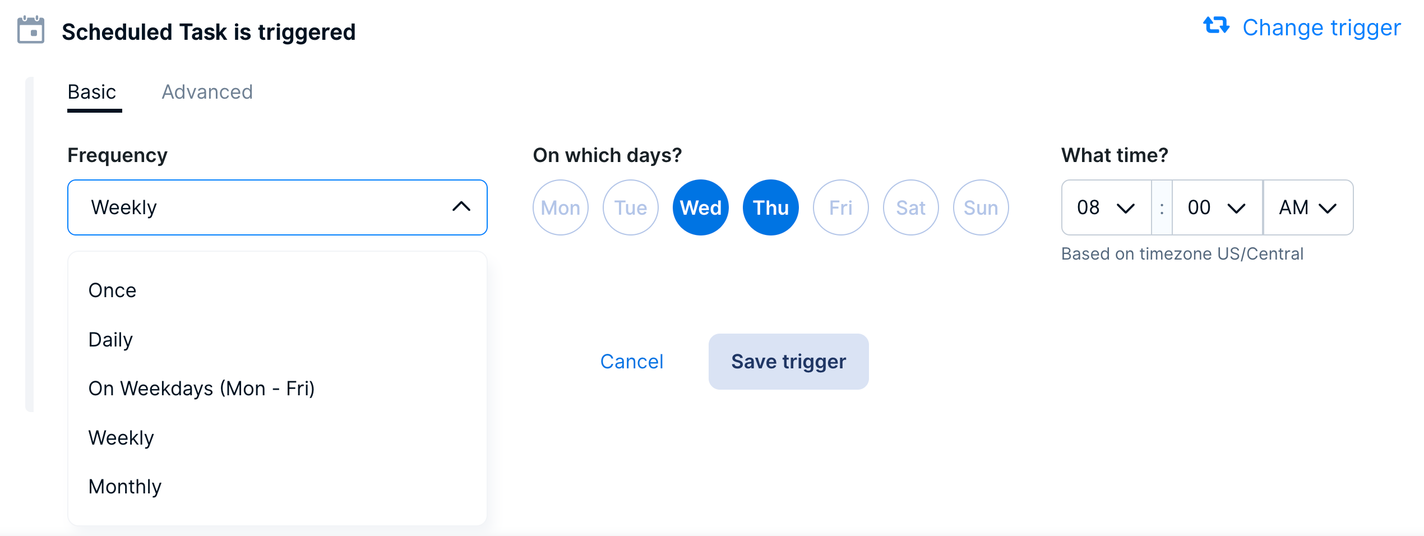Turn off Thursday day toggle
The height and width of the screenshot is (536, 1424).
tap(770, 207)
